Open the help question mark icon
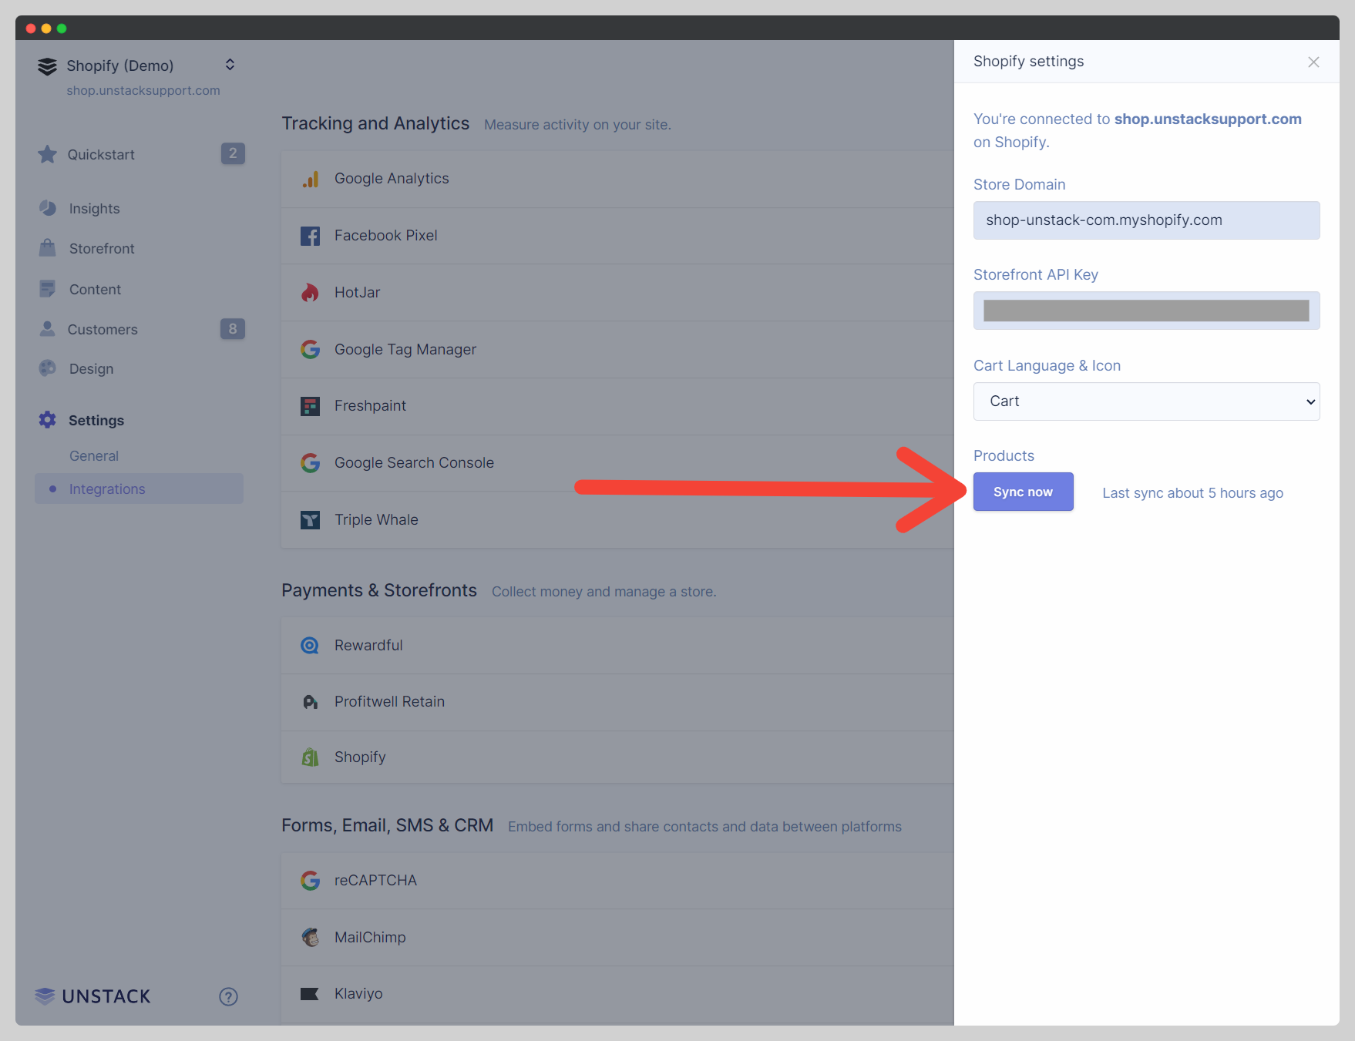This screenshot has height=1041, width=1355. pos(228,996)
